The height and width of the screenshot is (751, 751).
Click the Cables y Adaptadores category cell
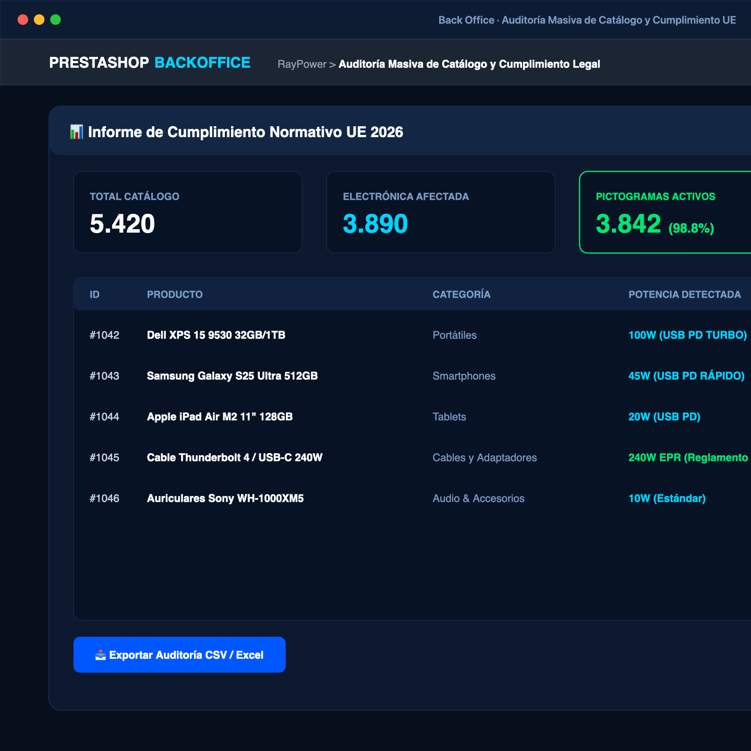(484, 457)
